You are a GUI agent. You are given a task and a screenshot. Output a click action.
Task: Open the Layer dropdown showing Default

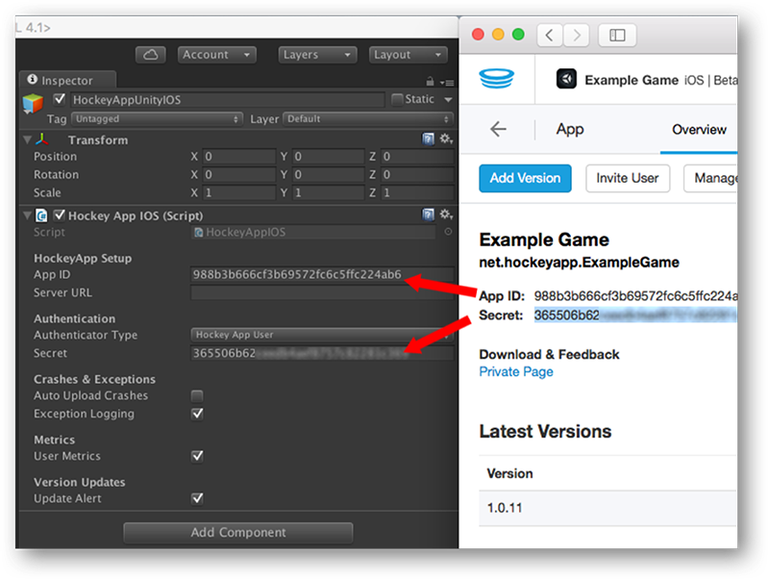click(x=368, y=118)
